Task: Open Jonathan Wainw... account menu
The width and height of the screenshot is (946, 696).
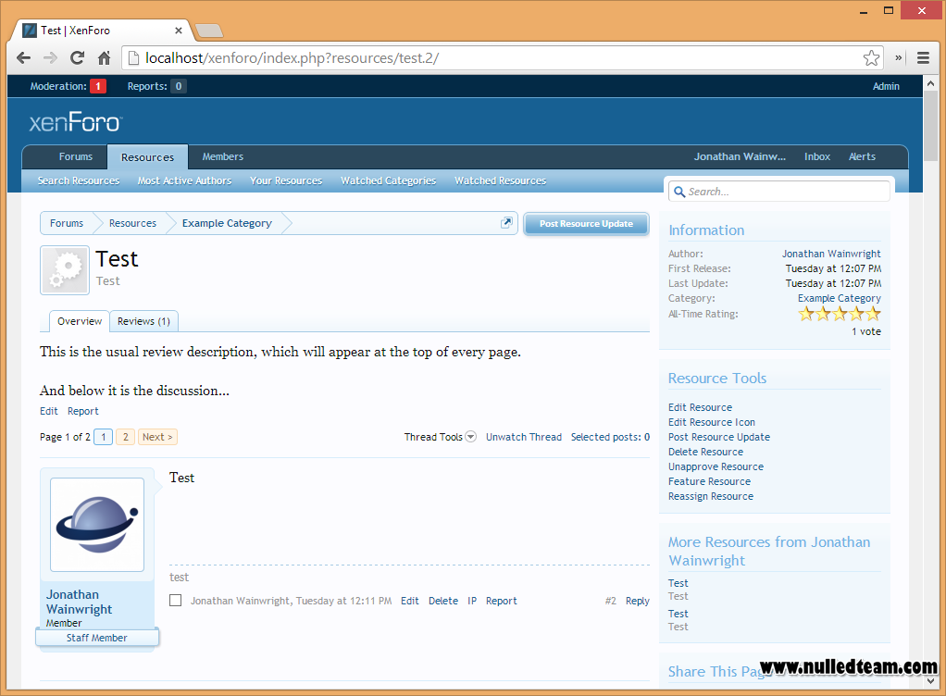Action: (740, 156)
